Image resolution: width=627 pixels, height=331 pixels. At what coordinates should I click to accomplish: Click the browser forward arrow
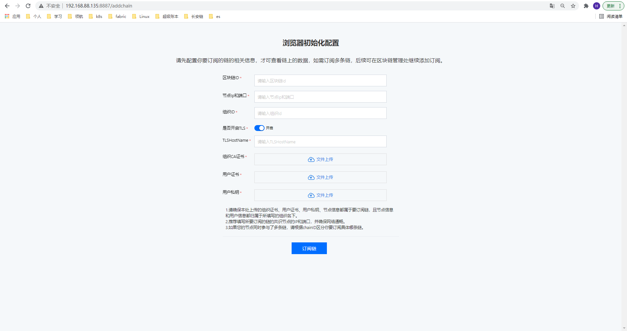pos(18,6)
